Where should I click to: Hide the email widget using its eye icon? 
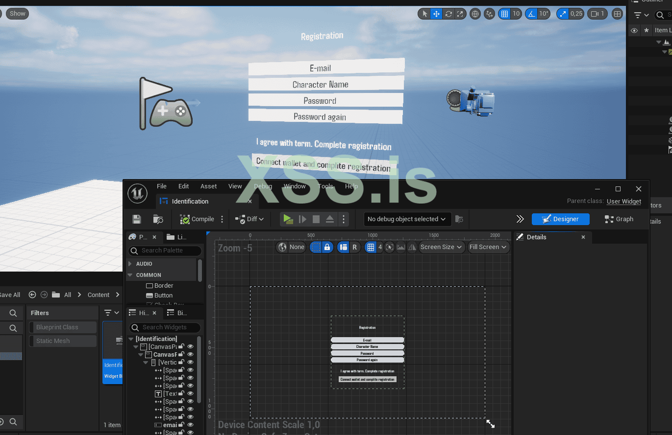click(191, 425)
